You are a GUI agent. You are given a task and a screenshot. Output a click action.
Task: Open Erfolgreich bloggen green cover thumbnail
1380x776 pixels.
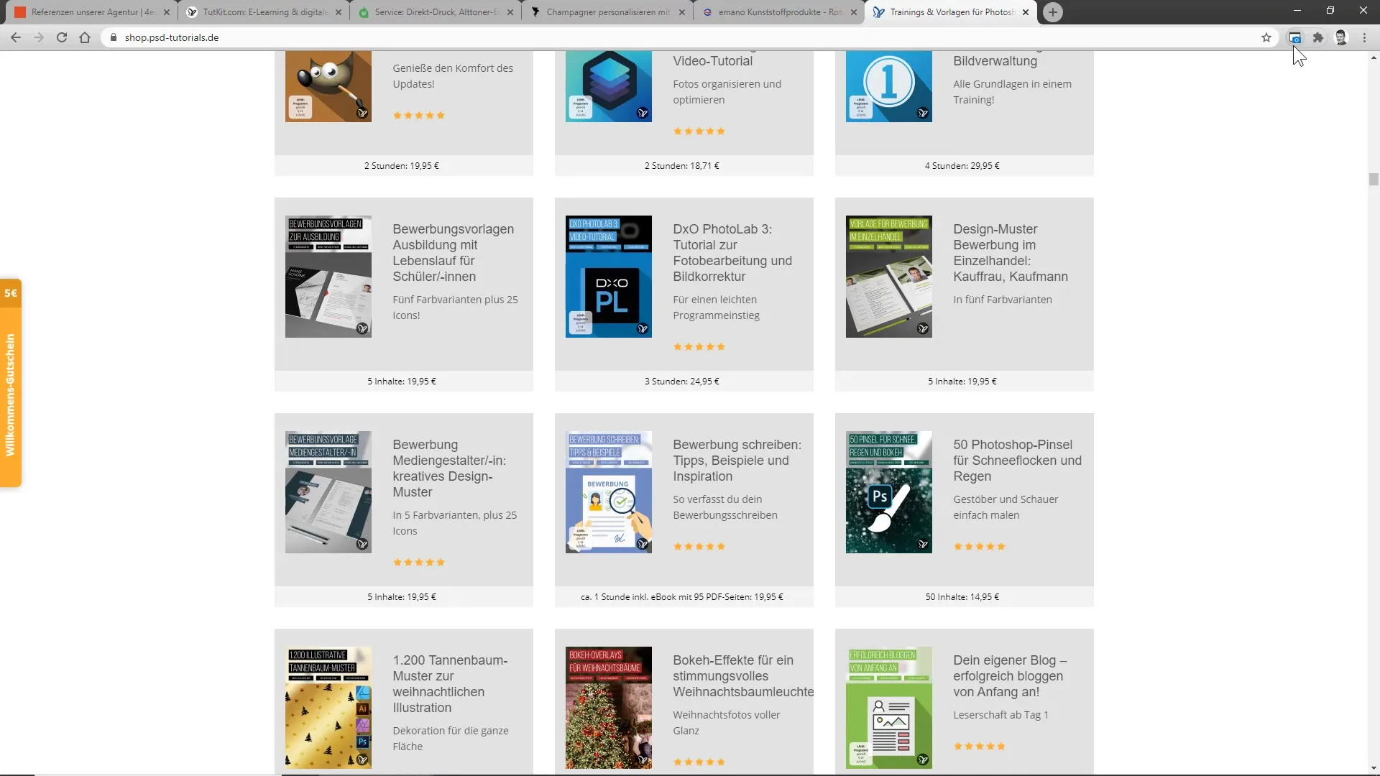(889, 708)
